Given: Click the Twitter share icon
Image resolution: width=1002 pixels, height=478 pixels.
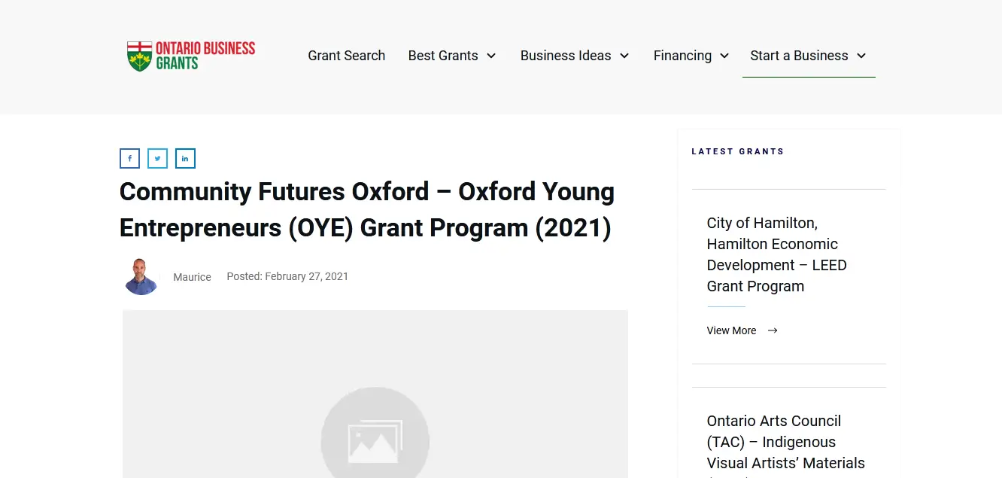Looking at the screenshot, I should click(157, 159).
